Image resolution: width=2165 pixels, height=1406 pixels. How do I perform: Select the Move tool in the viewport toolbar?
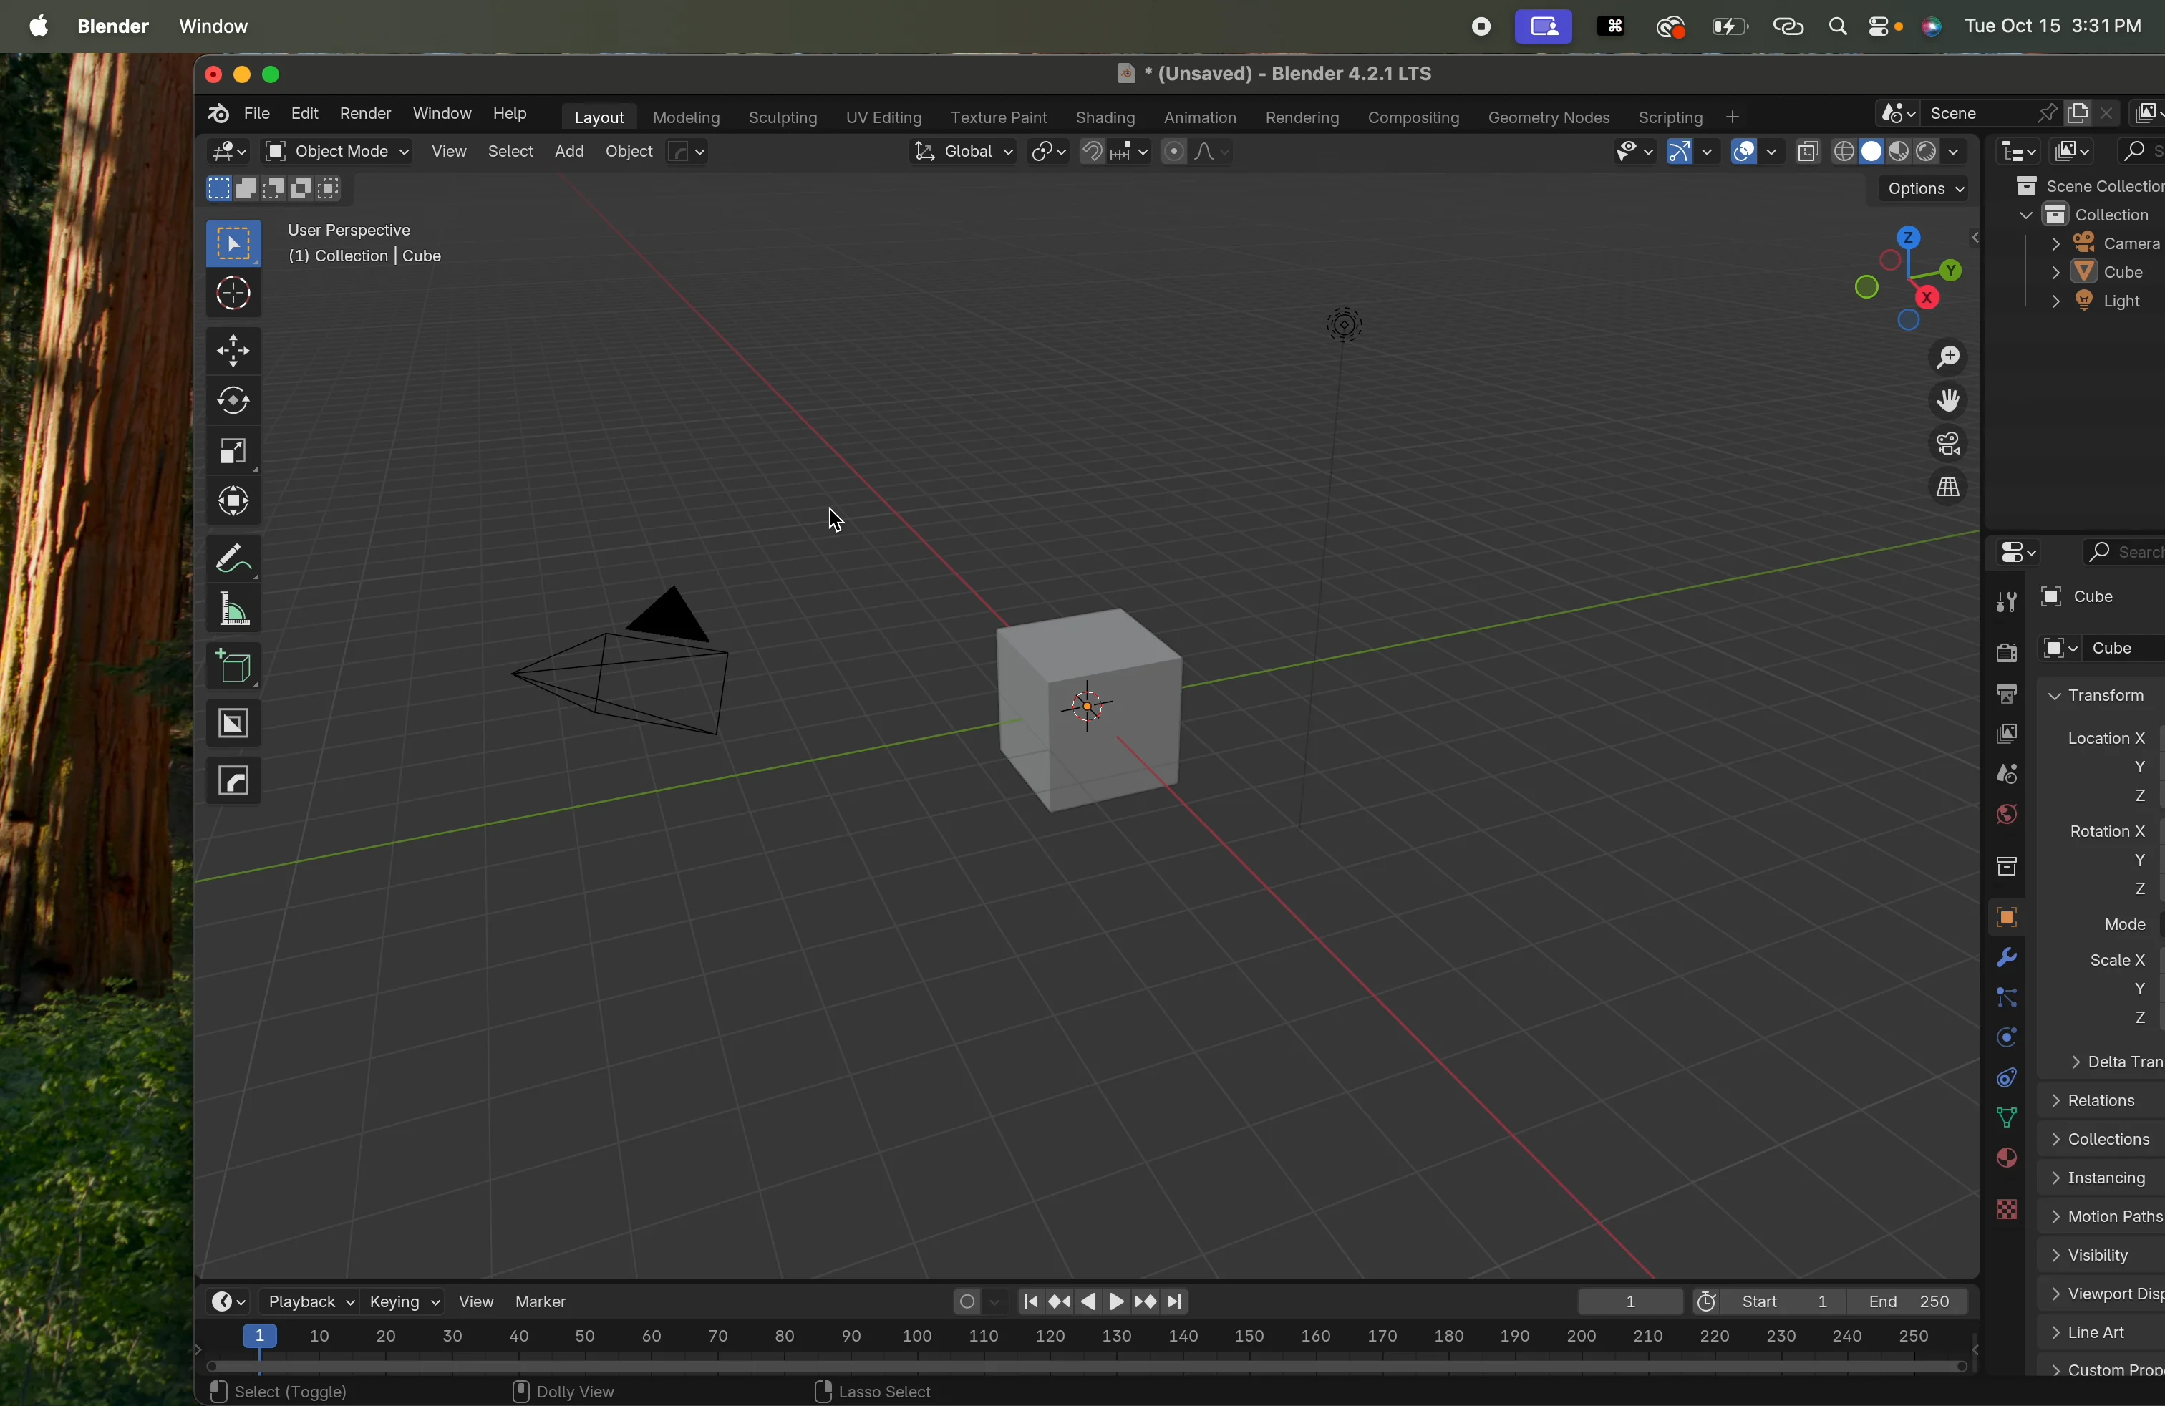[234, 352]
